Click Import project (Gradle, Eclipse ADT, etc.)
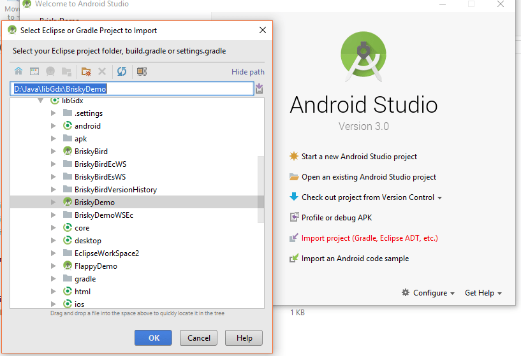 click(369, 238)
